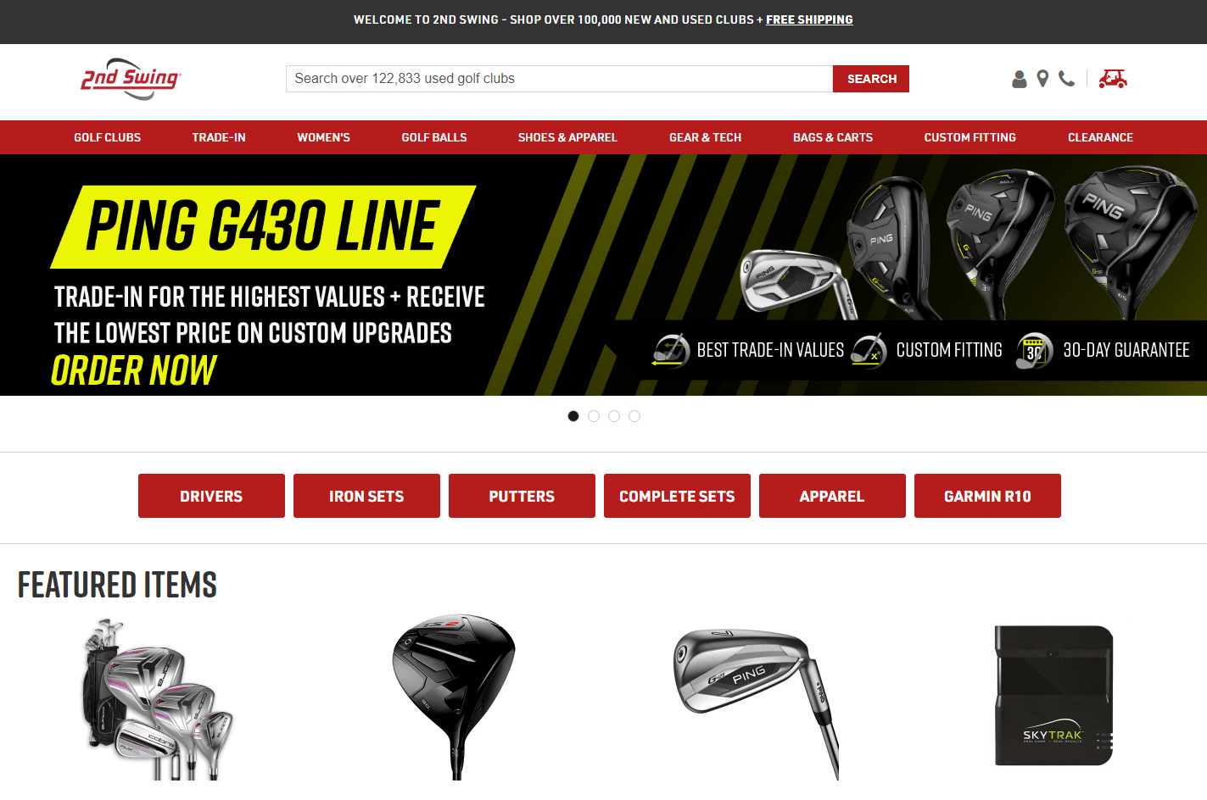The height and width of the screenshot is (800, 1207).
Task: Click the 30-Day Guarantee badge icon
Action: pos(1034,350)
